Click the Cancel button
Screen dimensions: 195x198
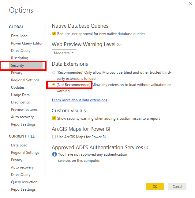pos(177,187)
